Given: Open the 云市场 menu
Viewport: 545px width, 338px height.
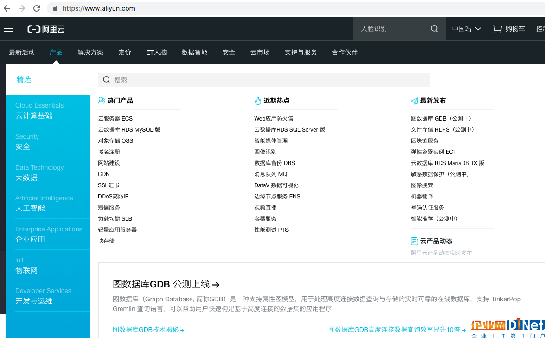Looking at the screenshot, I should (260, 52).
